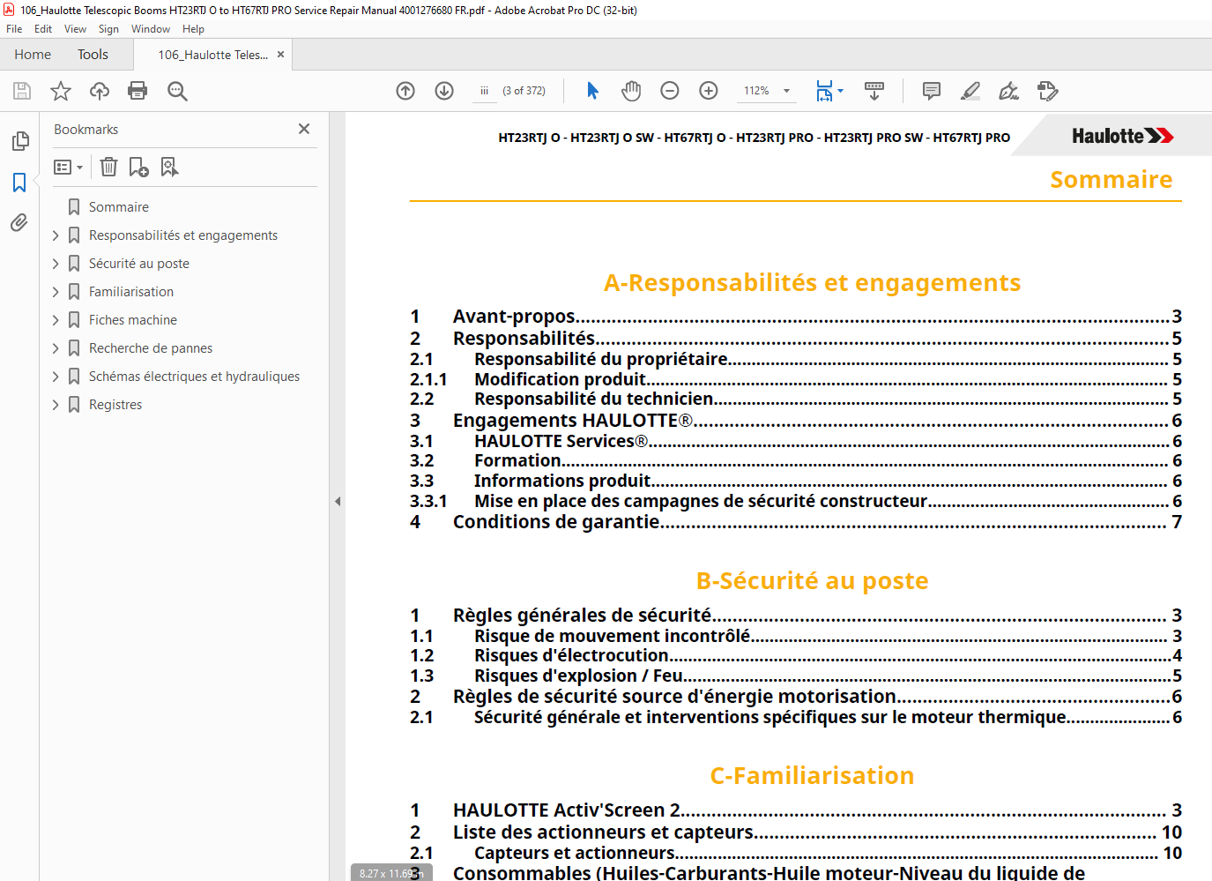The image size is (1212, 881).
Task: Open the Sommaire bookmark
Action: pyautogui.click(x=119, y=207)
